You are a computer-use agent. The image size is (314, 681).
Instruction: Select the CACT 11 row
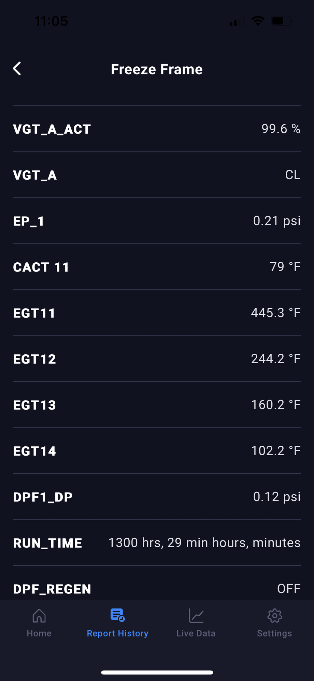coord(157,267)
